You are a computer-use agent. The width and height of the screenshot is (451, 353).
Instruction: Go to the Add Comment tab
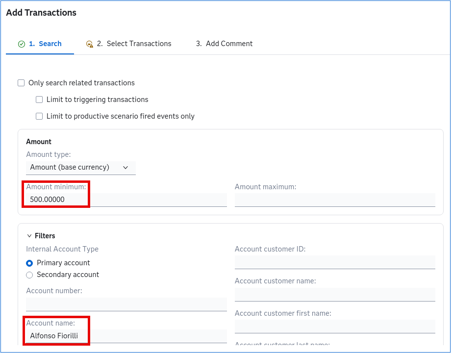[x=224, y=44]
